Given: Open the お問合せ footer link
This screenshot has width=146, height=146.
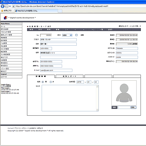Looking at the screenshot, I should [40, 128].
